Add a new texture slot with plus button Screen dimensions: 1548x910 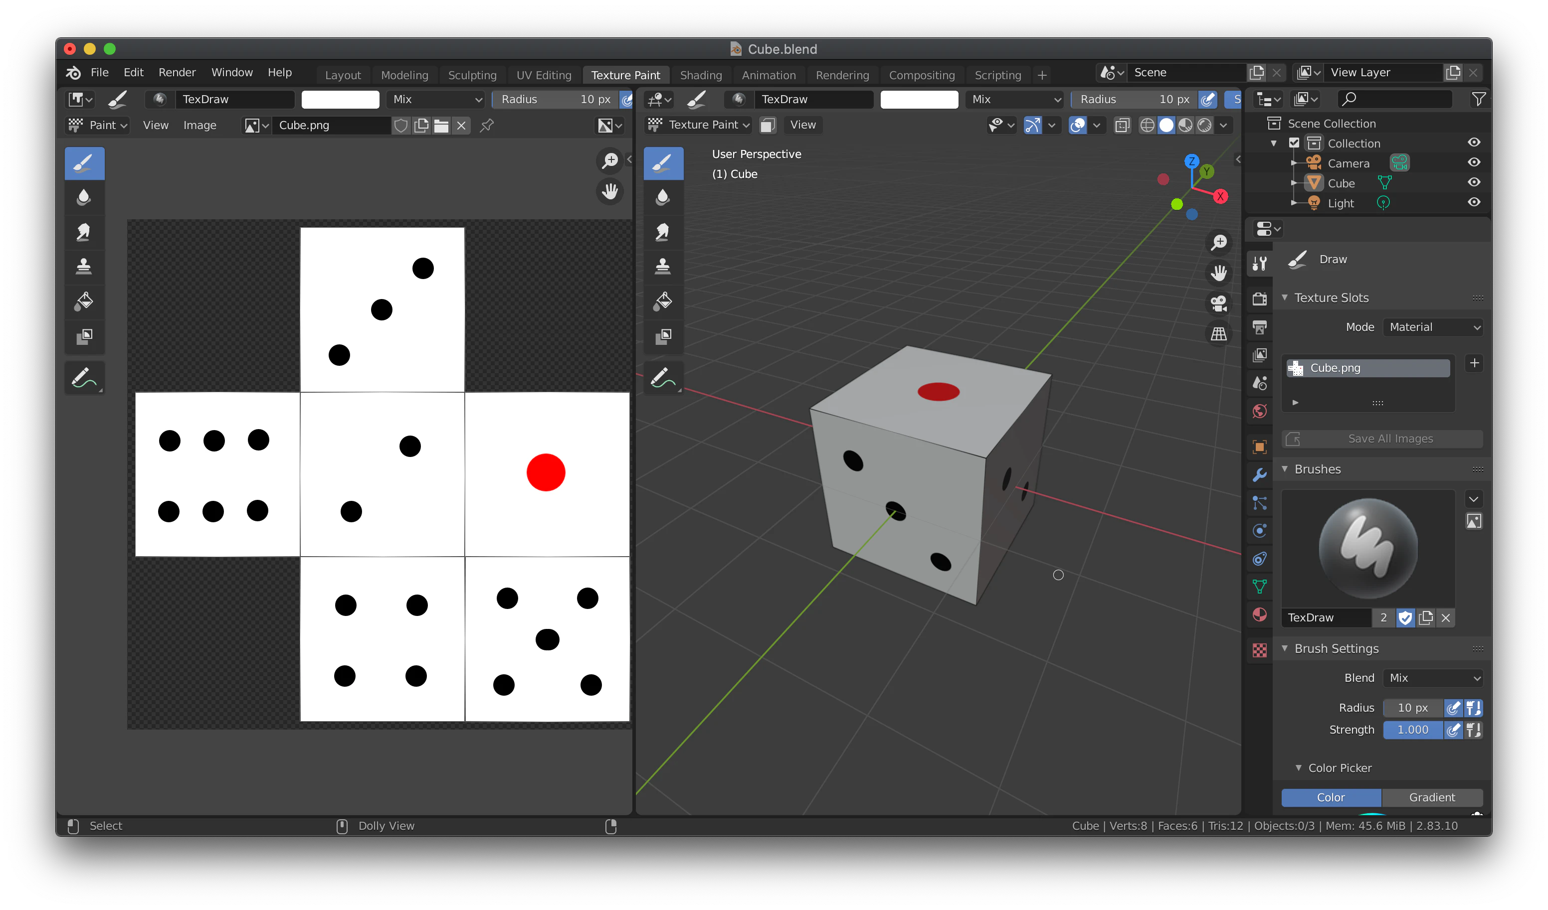1474,363
